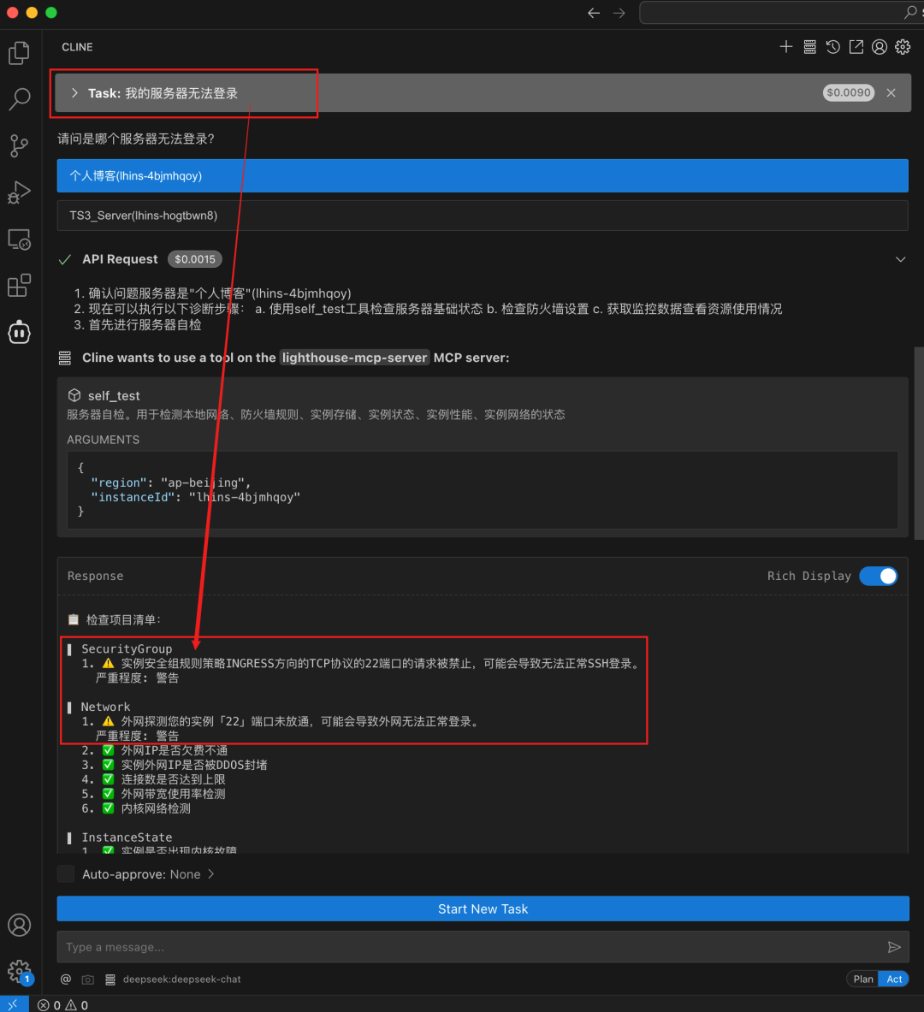Click the errors and warnings status indicator
This screenshot has height=1012, width=924.
62,1005
